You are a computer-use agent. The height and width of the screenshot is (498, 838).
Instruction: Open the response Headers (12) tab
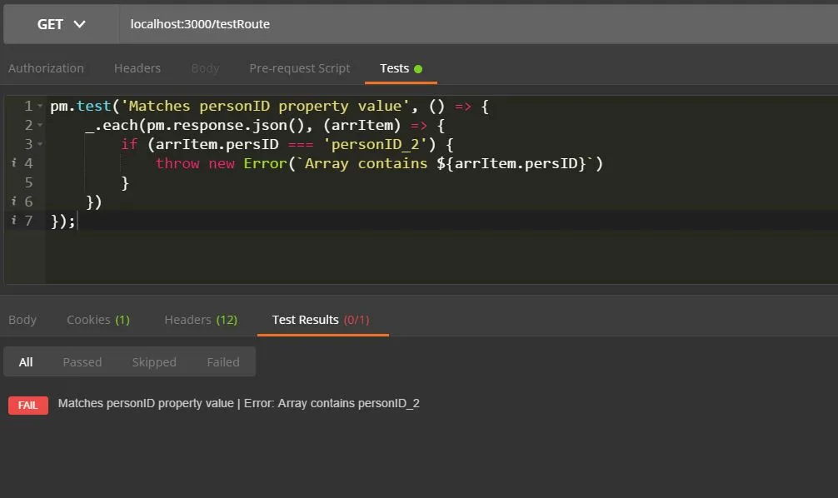[x=201, y=320]
